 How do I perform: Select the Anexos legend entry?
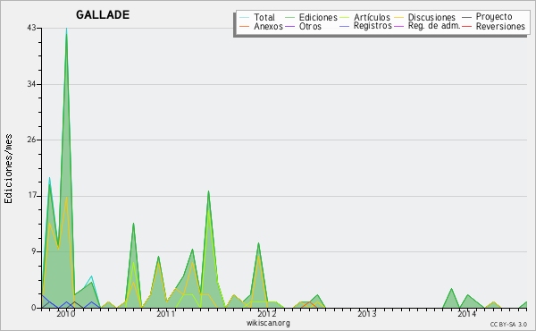click(268, 26)
